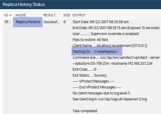Click the Client Name localhost.localdomain line
The image size is (161, 114).
pyautogui.click(x=110, y=46)
